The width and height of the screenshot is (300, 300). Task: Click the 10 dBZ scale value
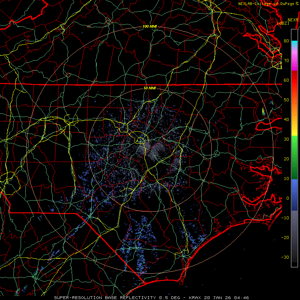286,179
